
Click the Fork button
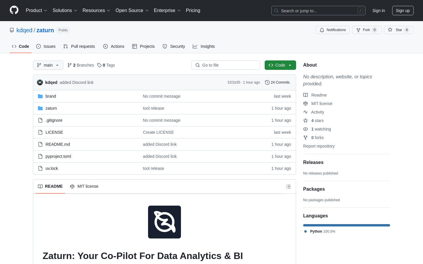[367, 30]
